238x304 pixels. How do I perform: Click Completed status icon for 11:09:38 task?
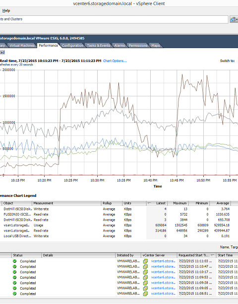click(x=15, y=283)
